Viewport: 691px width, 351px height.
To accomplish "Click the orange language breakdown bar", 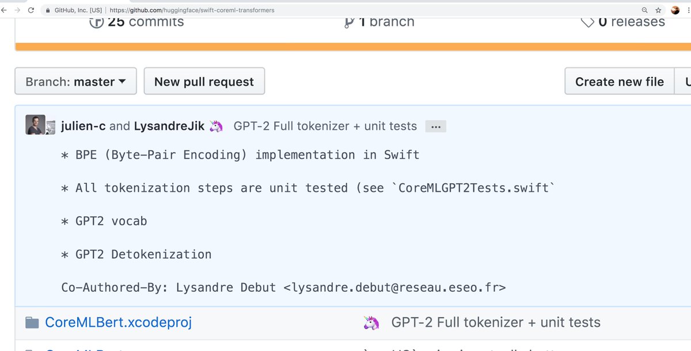I will click(352, 47).
